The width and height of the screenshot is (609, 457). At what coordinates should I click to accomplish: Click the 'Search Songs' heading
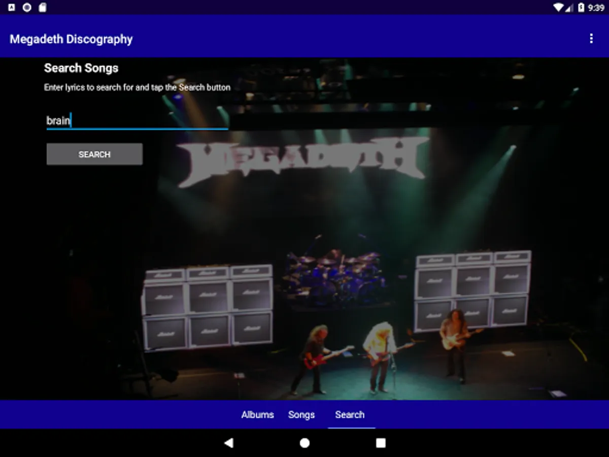(x=81, y=68)
